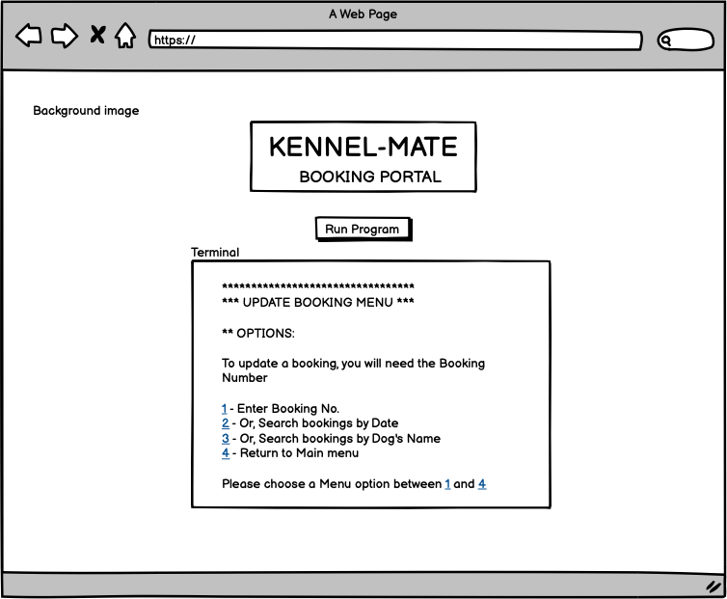The image size is (727, 599).
Task: Click the A Web Page title
Action: coord(363,14)
